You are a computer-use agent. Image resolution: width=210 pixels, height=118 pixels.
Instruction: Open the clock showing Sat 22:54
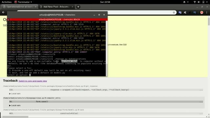105,2
